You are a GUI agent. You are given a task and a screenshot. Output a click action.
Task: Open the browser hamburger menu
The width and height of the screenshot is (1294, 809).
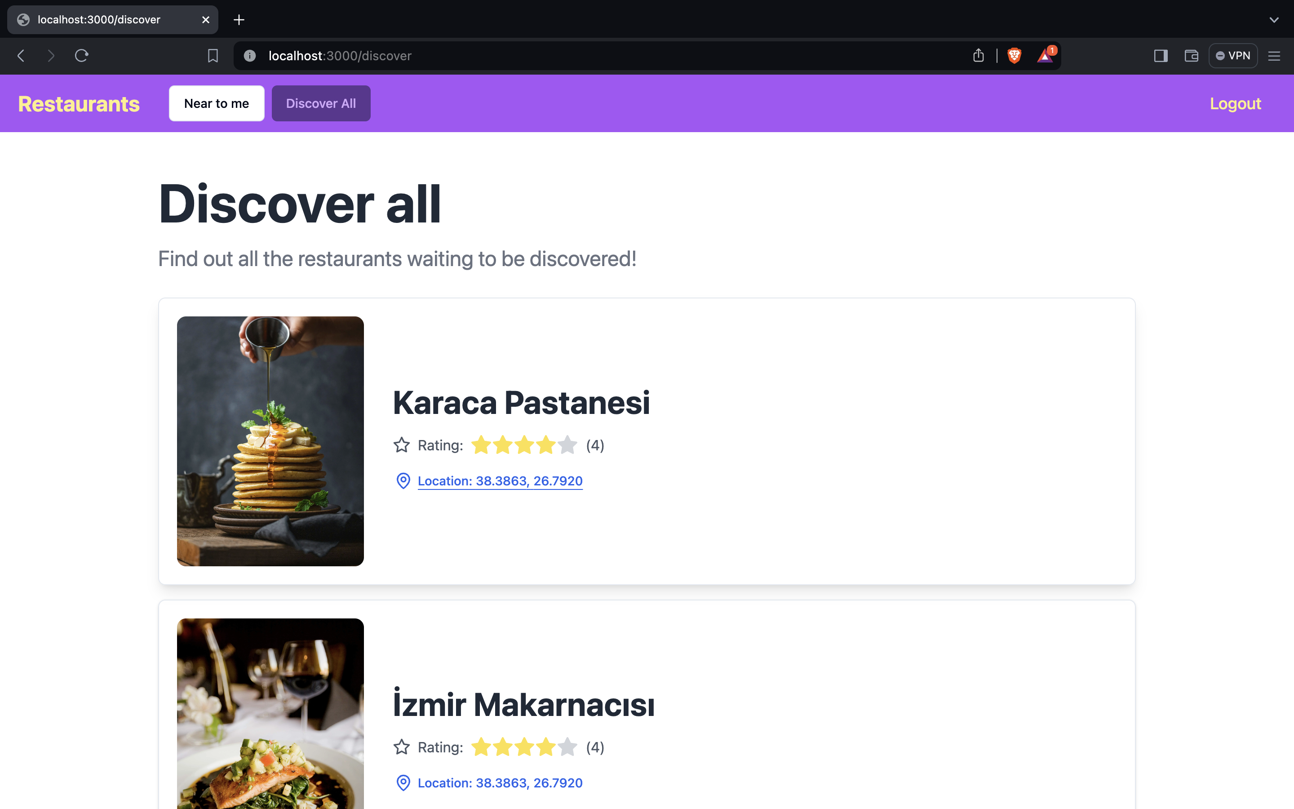tap(1274, 56)
